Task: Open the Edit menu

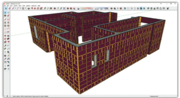Action: point(8,6)
